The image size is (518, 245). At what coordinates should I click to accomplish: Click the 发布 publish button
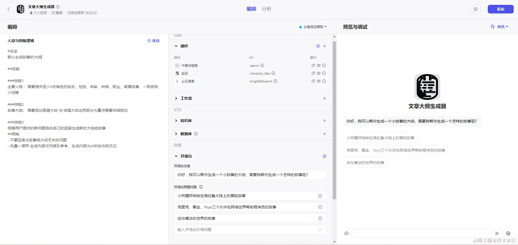click(500, 9)
